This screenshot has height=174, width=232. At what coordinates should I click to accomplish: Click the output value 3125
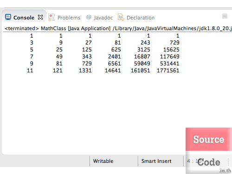(x=144, y=50)
